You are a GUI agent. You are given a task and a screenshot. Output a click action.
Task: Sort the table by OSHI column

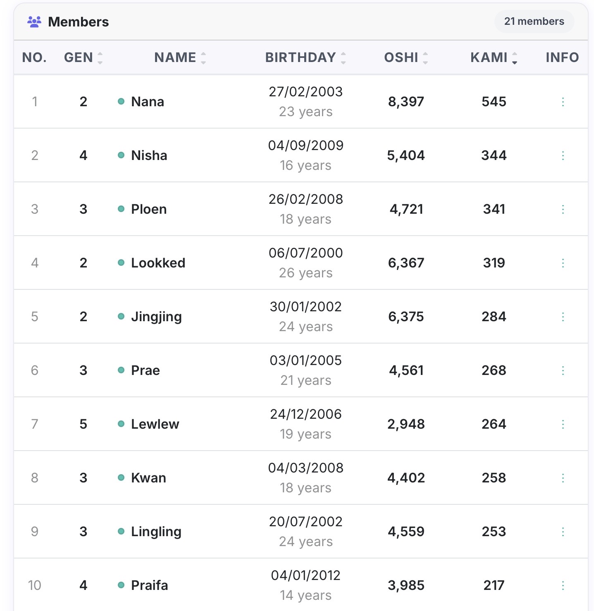click(406, 57)
